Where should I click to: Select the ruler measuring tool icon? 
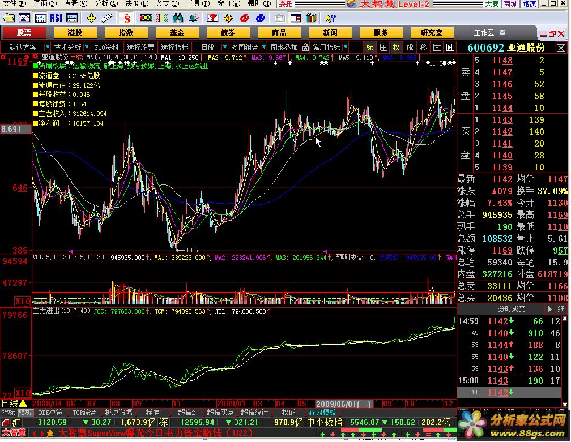(x=106, y=18)
